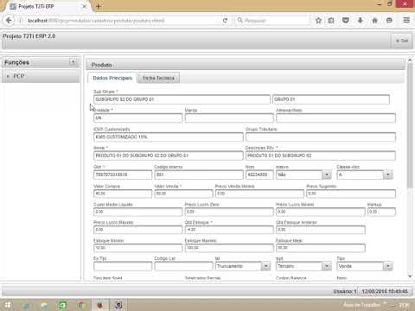Click the Preco Venda Minimo field
Screen dimensions: 415x311
coord(259,194)
